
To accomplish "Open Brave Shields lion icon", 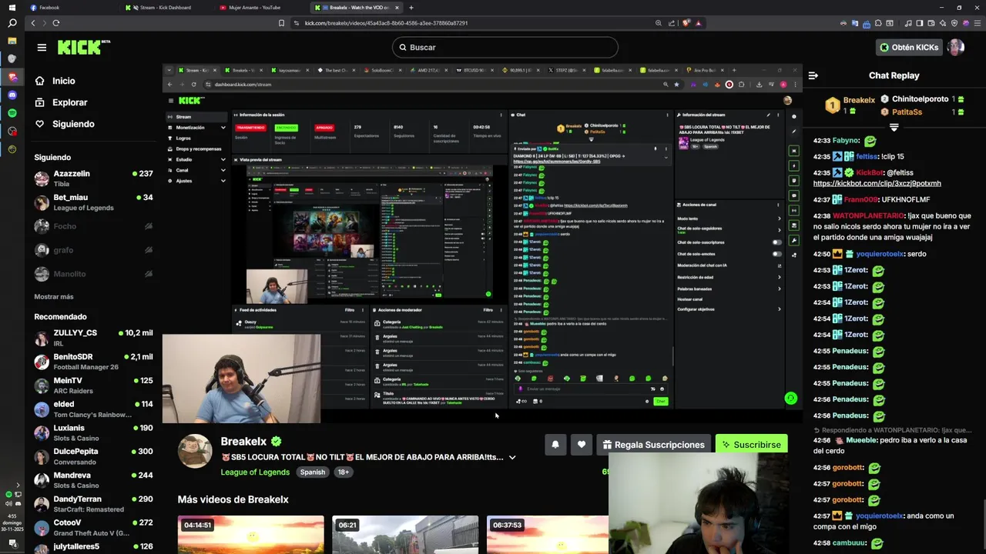I will click(686, 23).
